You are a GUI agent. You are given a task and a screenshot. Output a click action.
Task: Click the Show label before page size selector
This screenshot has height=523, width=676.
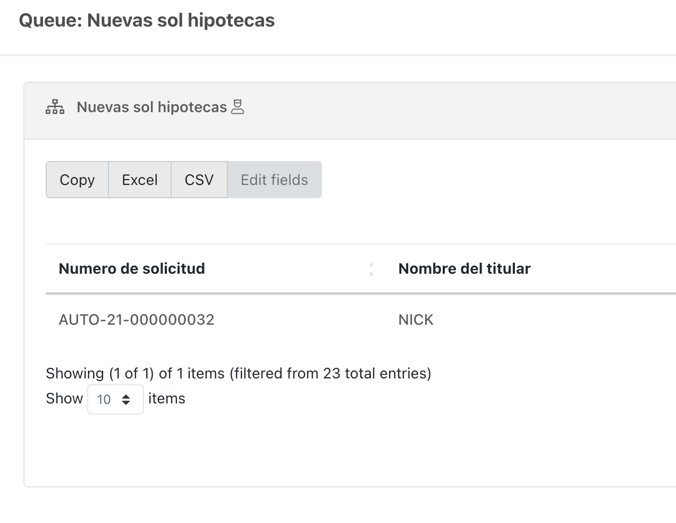[x=64, y=399]
